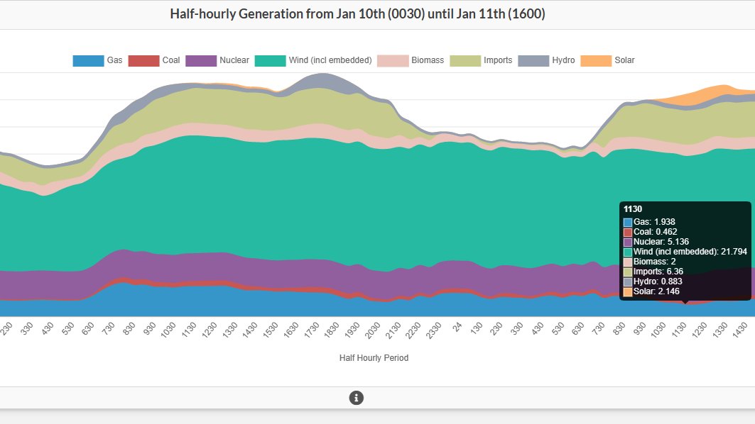Click the 2330 x-axis tick label
Screen dimensions: 755x424
433,330
